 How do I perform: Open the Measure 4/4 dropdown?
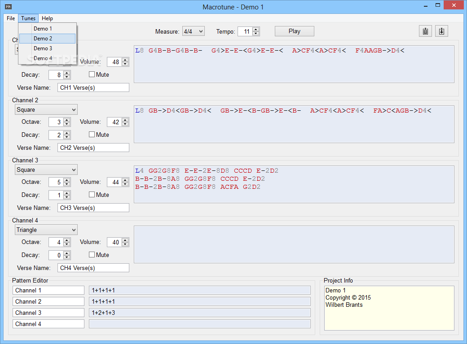(193, 31)
